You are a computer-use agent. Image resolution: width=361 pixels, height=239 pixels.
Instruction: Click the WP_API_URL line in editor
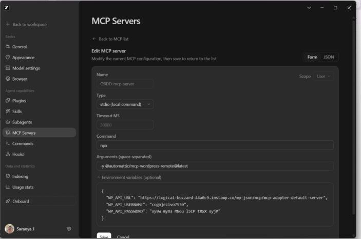tap(217, 197)
